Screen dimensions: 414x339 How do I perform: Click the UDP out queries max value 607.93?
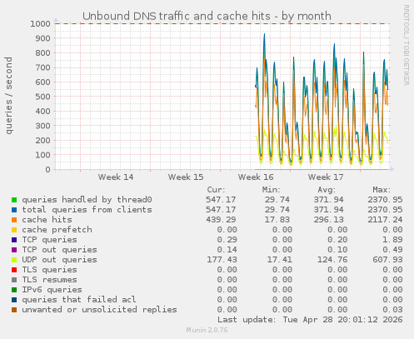pos(387,260)
